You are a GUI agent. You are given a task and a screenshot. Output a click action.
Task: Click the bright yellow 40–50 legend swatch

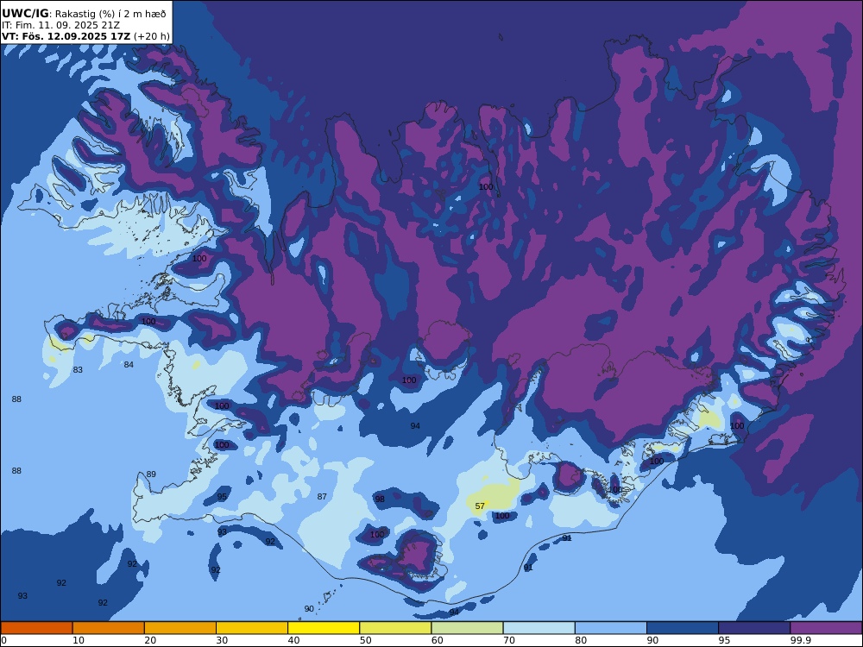click(324, 628)
